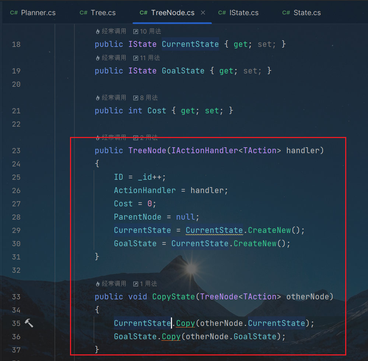
Task: Open the '1 用法' usages link above CopyState
Action: point(145,284)
